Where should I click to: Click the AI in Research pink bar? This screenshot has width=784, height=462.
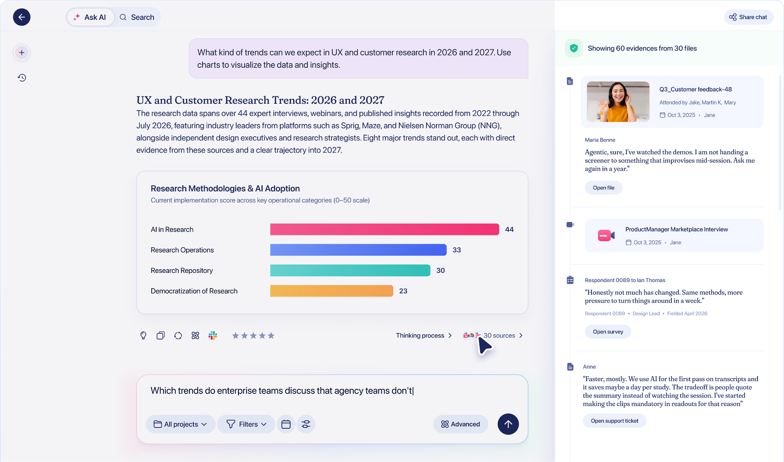point(384,229)
